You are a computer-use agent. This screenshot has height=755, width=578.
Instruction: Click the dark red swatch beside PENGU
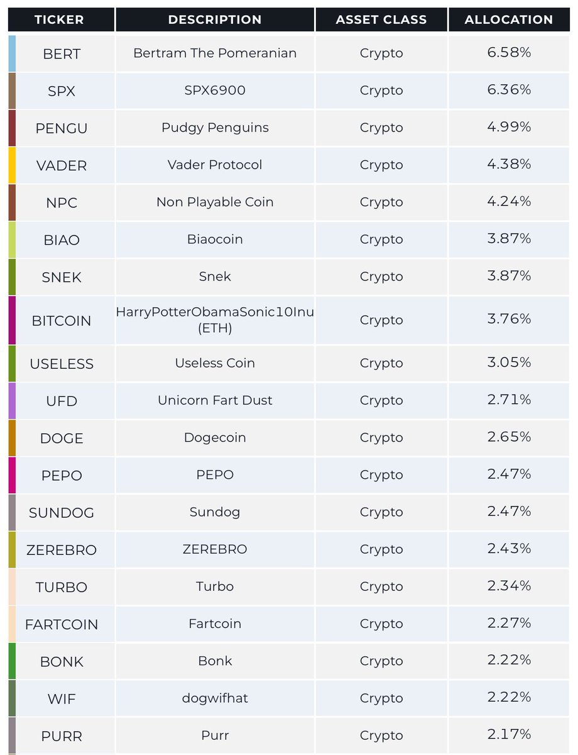click(12, 128)
